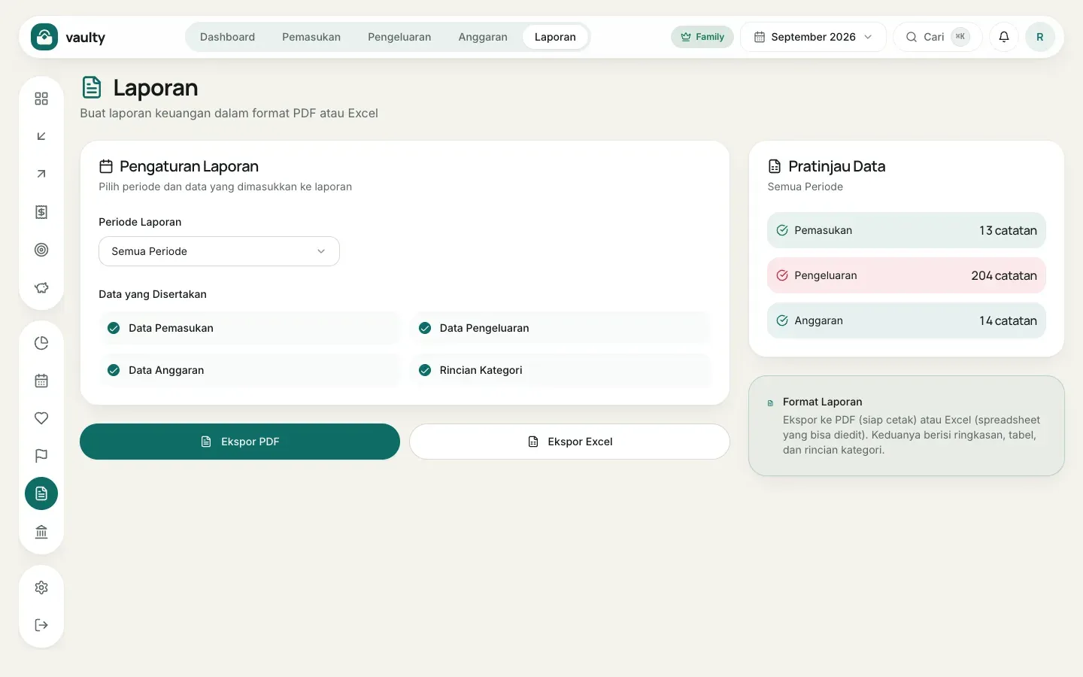
Task: Switch to the Pengeluaran tab
Action: pos(399,37)
